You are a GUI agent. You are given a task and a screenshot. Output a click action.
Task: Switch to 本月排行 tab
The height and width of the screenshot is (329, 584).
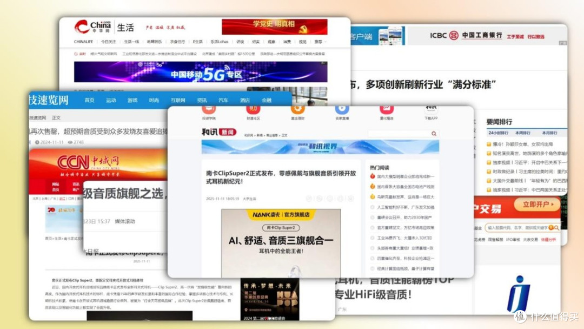point(550,133)
